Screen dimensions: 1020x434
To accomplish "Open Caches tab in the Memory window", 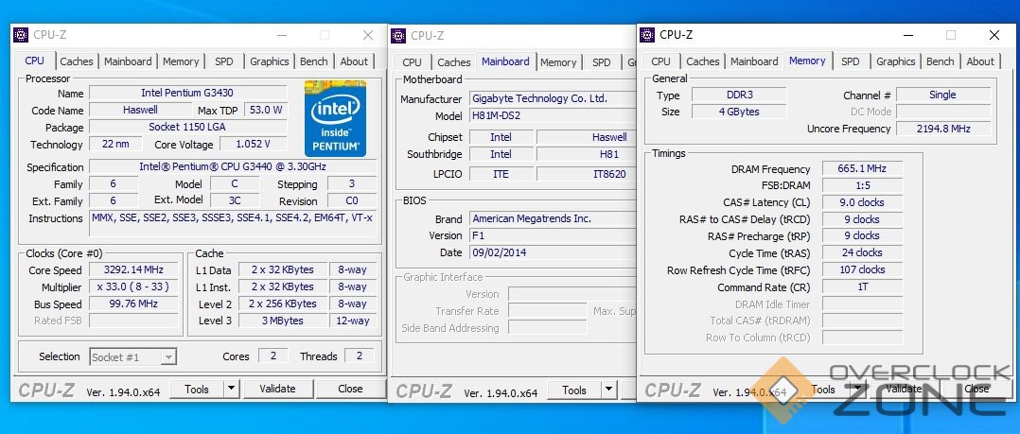I will pyautogui.click(x=703, y=61).
